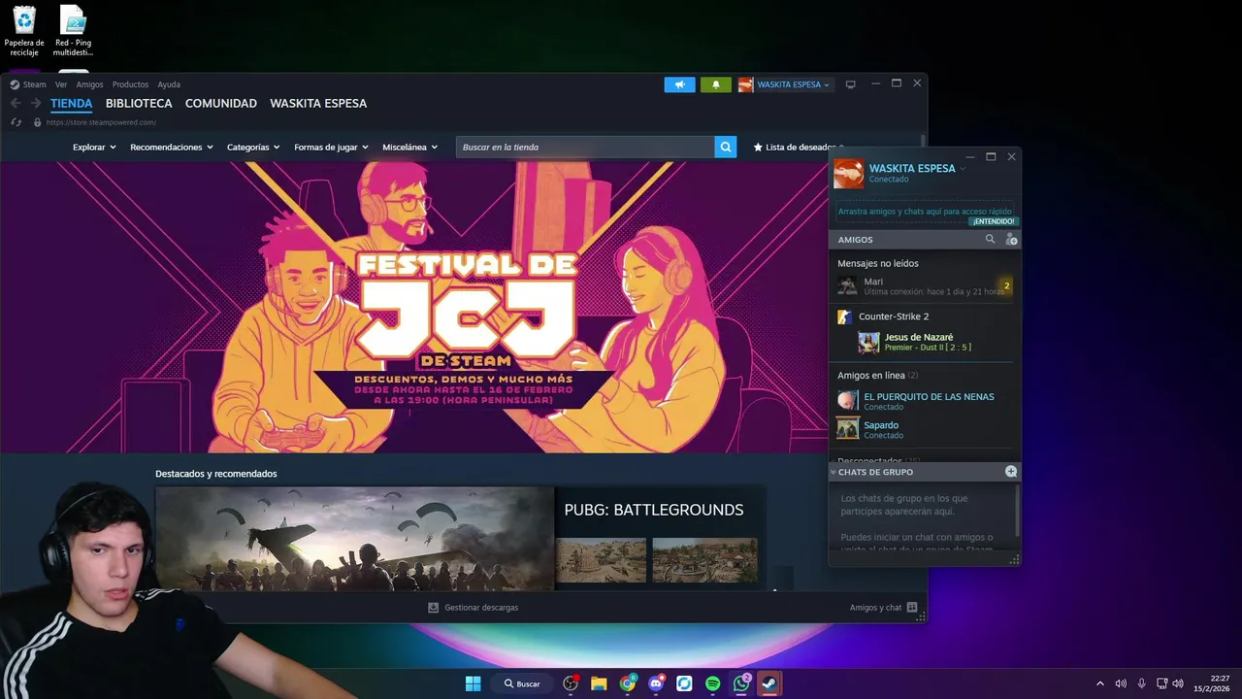Open the green notifications bell
Image resolution: width=1242 pixels, height=699 pixels.
tap(716, 84)
